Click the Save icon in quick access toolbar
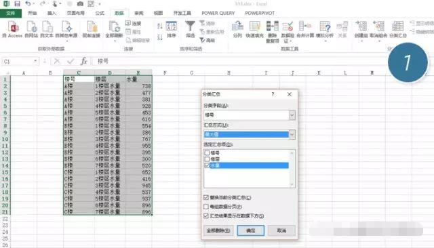434x248 pixels. [17, 4]
